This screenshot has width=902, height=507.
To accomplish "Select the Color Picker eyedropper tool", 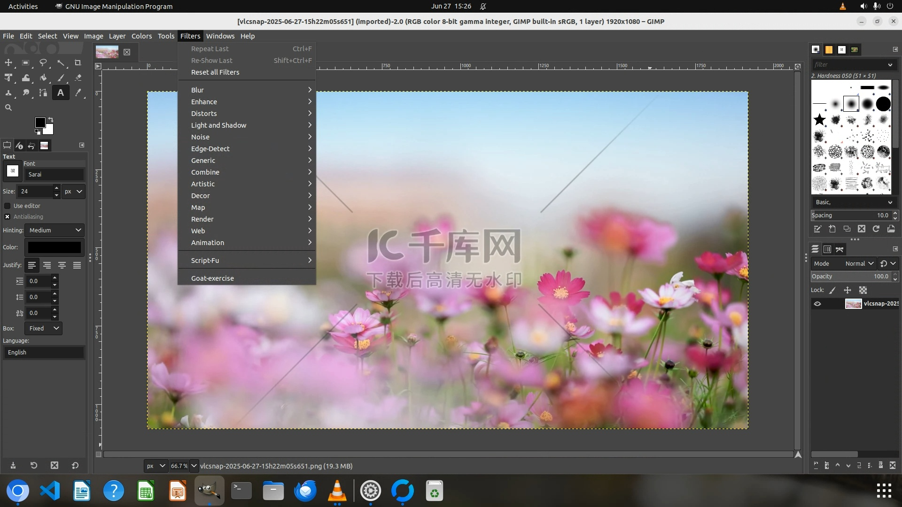I will click(78, 93).
